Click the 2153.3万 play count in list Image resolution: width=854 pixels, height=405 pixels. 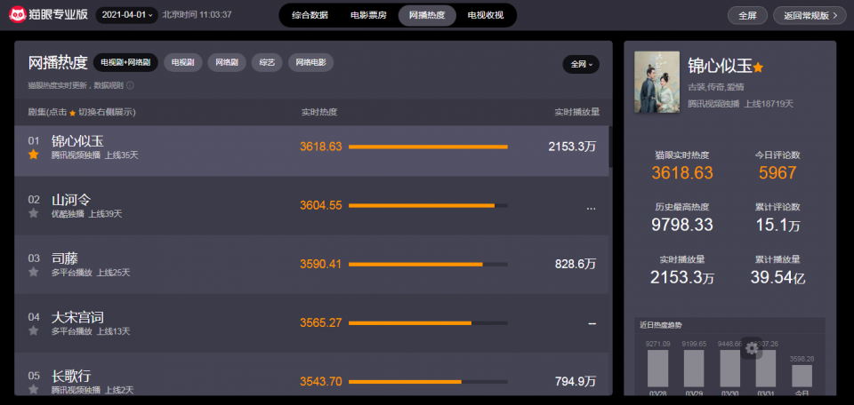coord(572,147)
